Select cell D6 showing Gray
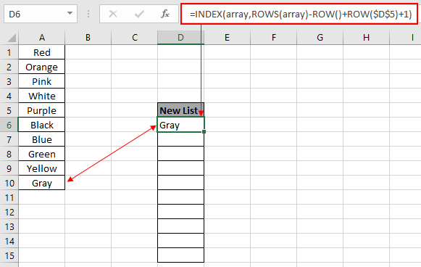 point(180,125)
